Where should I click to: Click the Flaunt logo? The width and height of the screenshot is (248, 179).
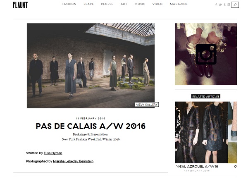click(20, 5)
